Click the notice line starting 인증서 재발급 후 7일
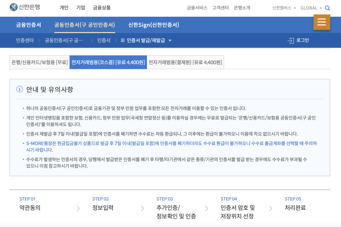Screen dimensions: 341x227 point(162,134)
